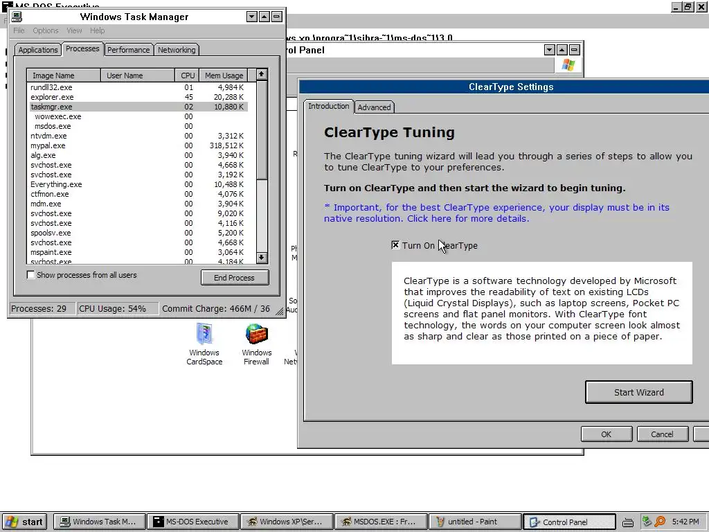709x532 pixels.
Task: Switch to Windows XP\Ser... taskbar item
Action: pos(287,522)
